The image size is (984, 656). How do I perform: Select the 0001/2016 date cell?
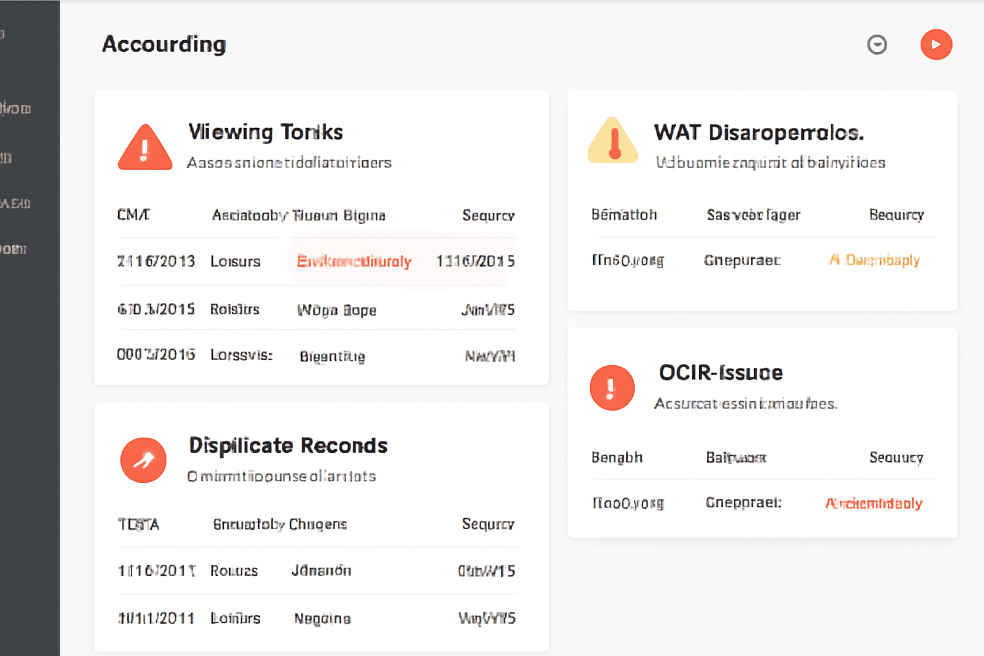tap(156, 355)
